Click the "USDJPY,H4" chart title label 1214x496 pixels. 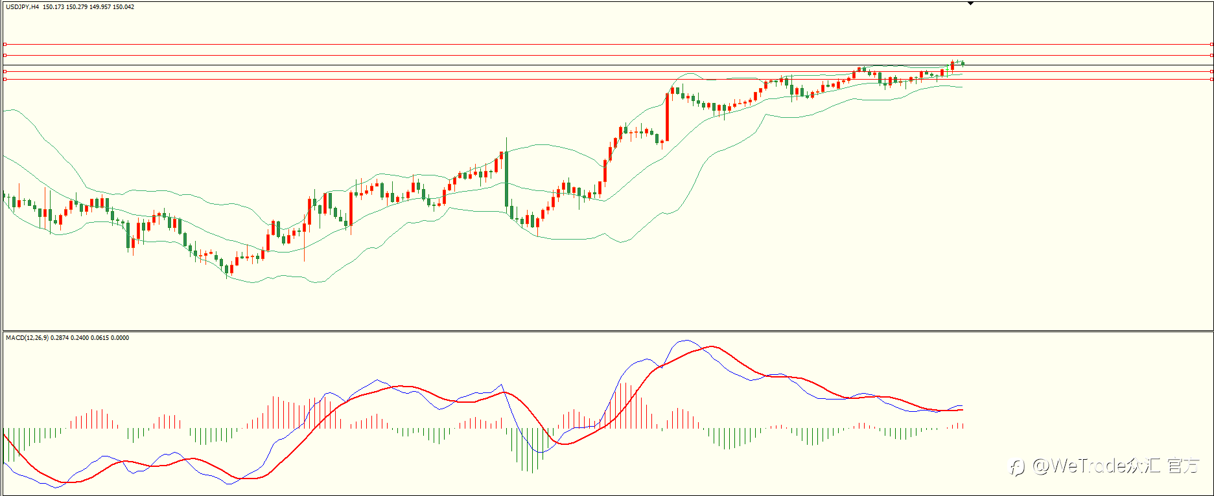coord(23,7)
